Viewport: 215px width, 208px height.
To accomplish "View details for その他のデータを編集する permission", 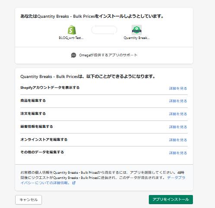I will [178, 153].
